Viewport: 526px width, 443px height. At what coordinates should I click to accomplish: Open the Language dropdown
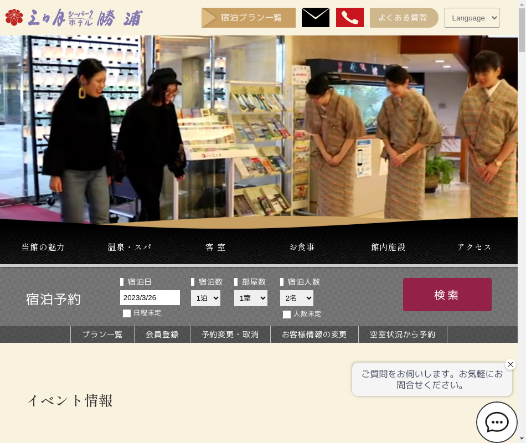[471, 18]
